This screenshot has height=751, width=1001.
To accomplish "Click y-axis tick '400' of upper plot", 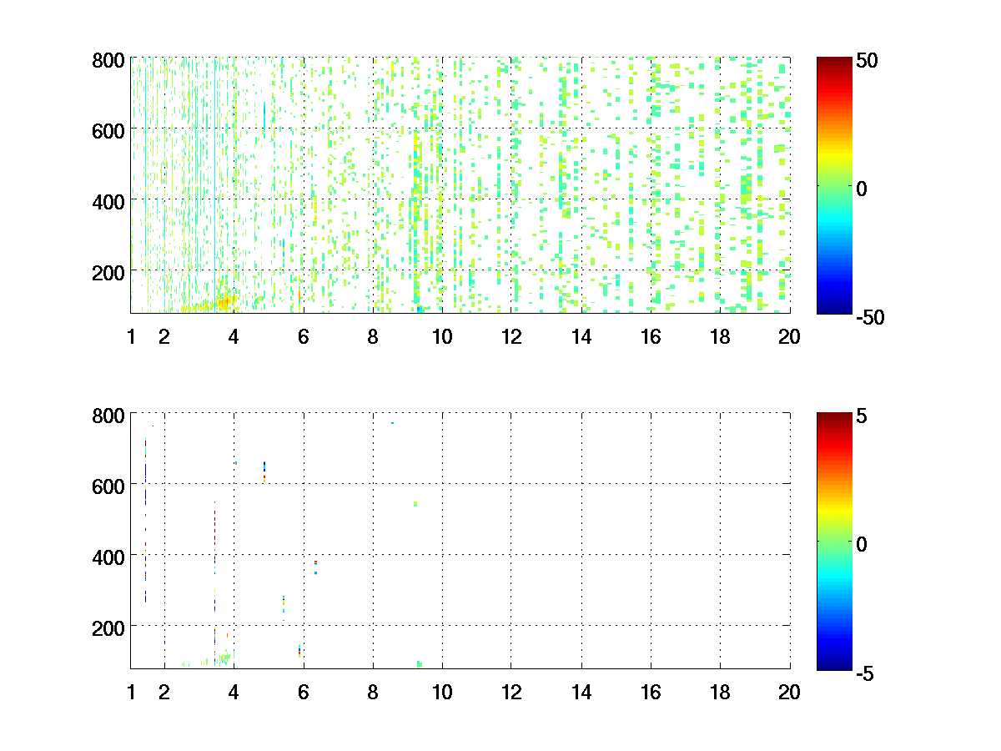I will (x=110, y=201).
